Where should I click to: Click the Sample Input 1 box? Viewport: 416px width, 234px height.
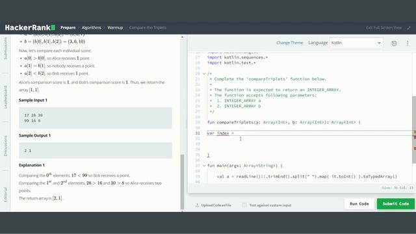(96, 118)
